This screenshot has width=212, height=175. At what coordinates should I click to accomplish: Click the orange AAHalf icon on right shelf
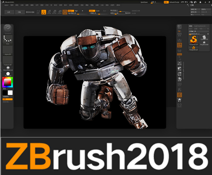tap(179, 45)
